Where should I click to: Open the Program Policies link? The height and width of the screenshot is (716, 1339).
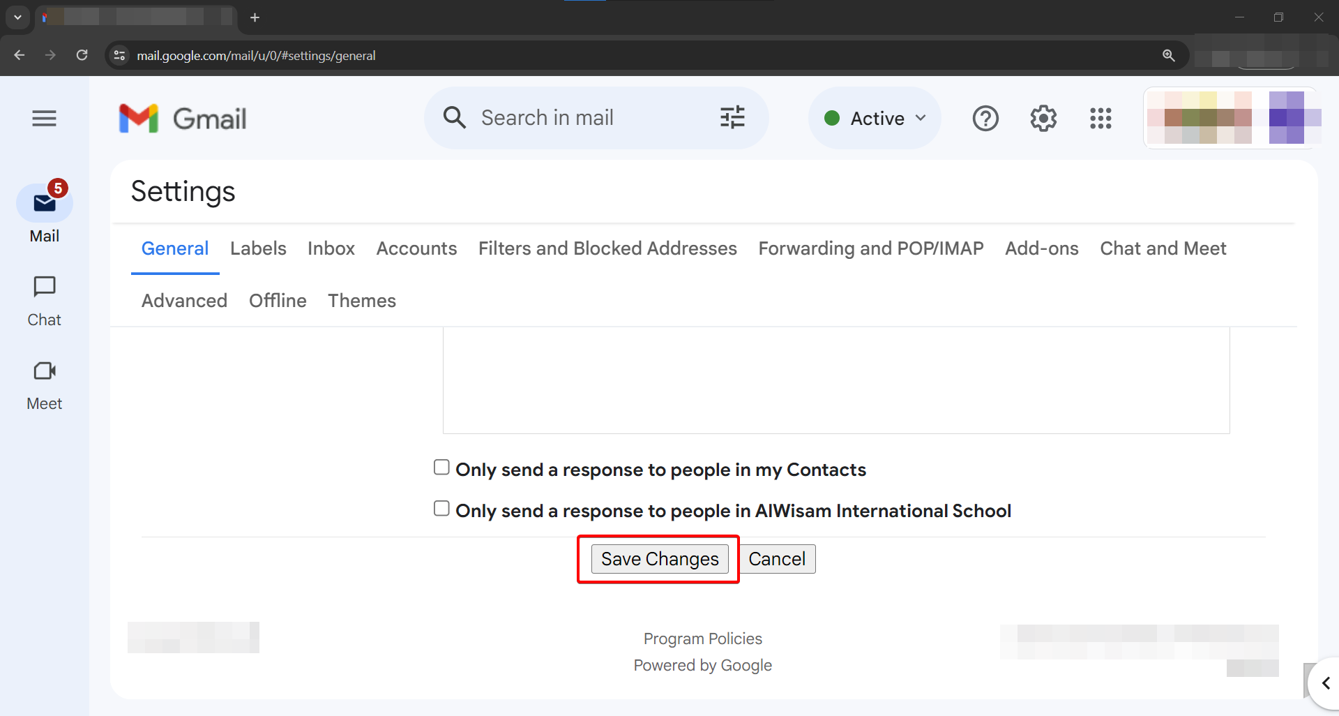tap(702, 639)
